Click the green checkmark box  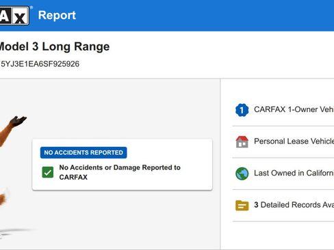click(48, 172)
